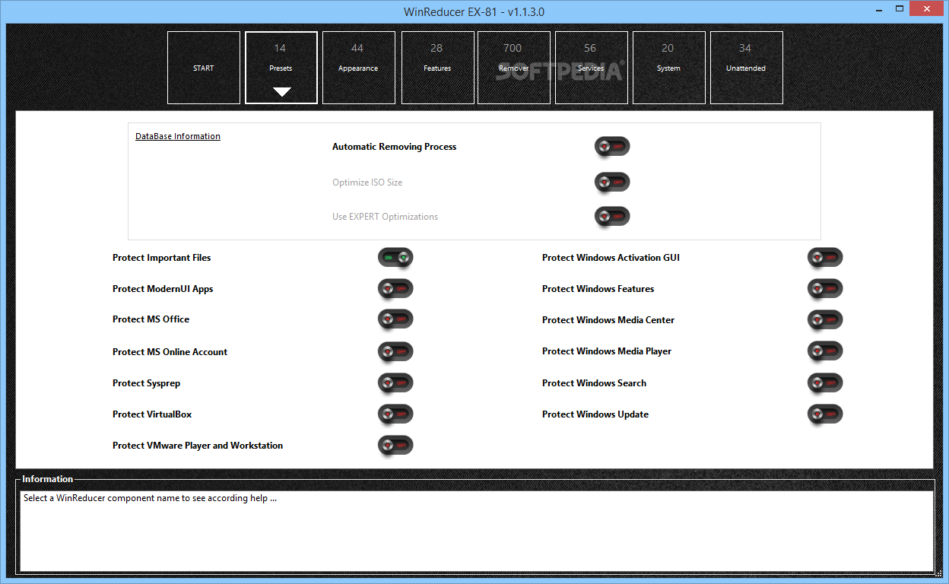Click the Protect Important Files label
The width and height of the screenshot is (949, 584).
pyautogui.click(x=162, y=258)
